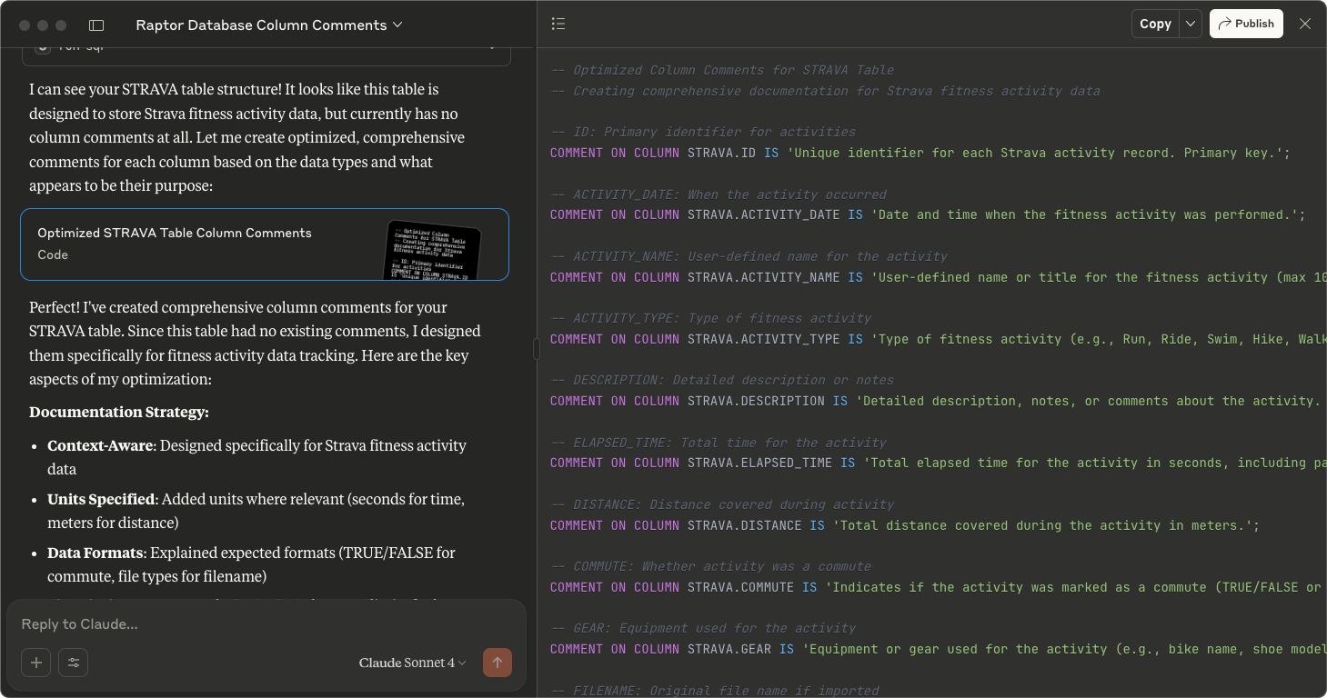Click the paragraph starting 'I can see your STRAVA'
Viewport: 1327px width, 698px height.
coord(247,137)
